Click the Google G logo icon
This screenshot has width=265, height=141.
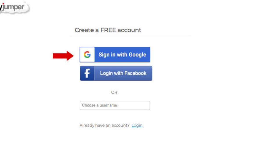87,55
